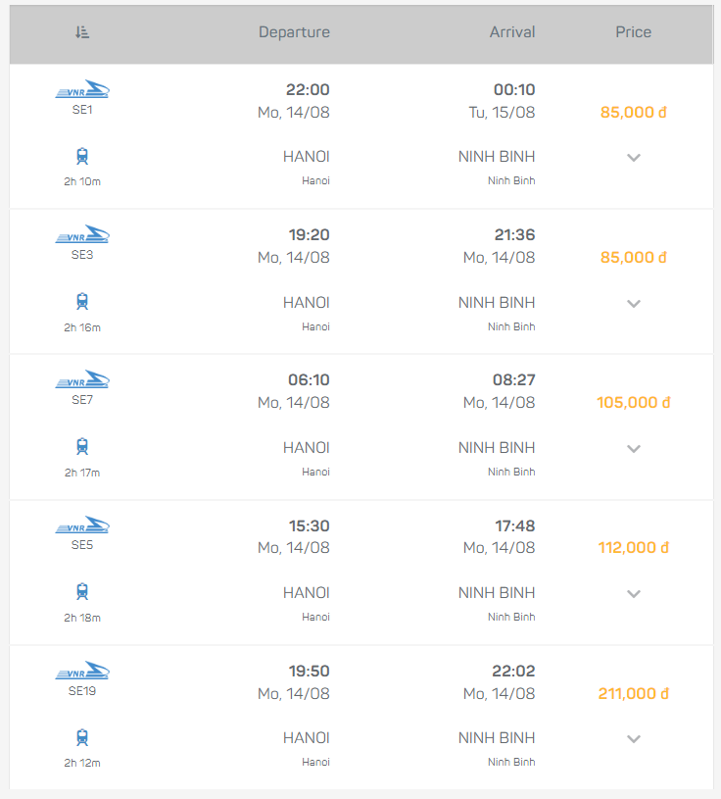Screen dimensions: 721x799
Task: Click the train icon above 2h 18m
Action: (x=82, y=592)
